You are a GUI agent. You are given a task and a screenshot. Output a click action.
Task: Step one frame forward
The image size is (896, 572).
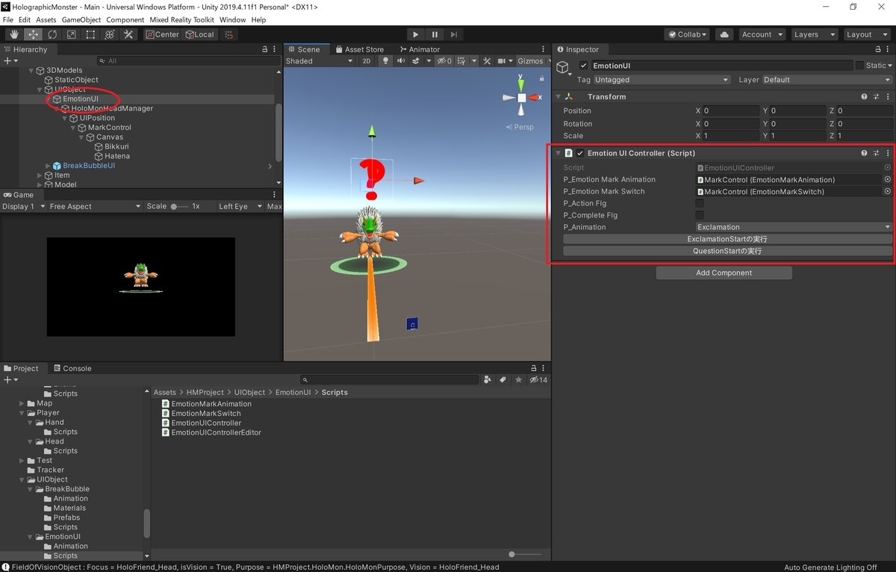click(x=453, y=34)
